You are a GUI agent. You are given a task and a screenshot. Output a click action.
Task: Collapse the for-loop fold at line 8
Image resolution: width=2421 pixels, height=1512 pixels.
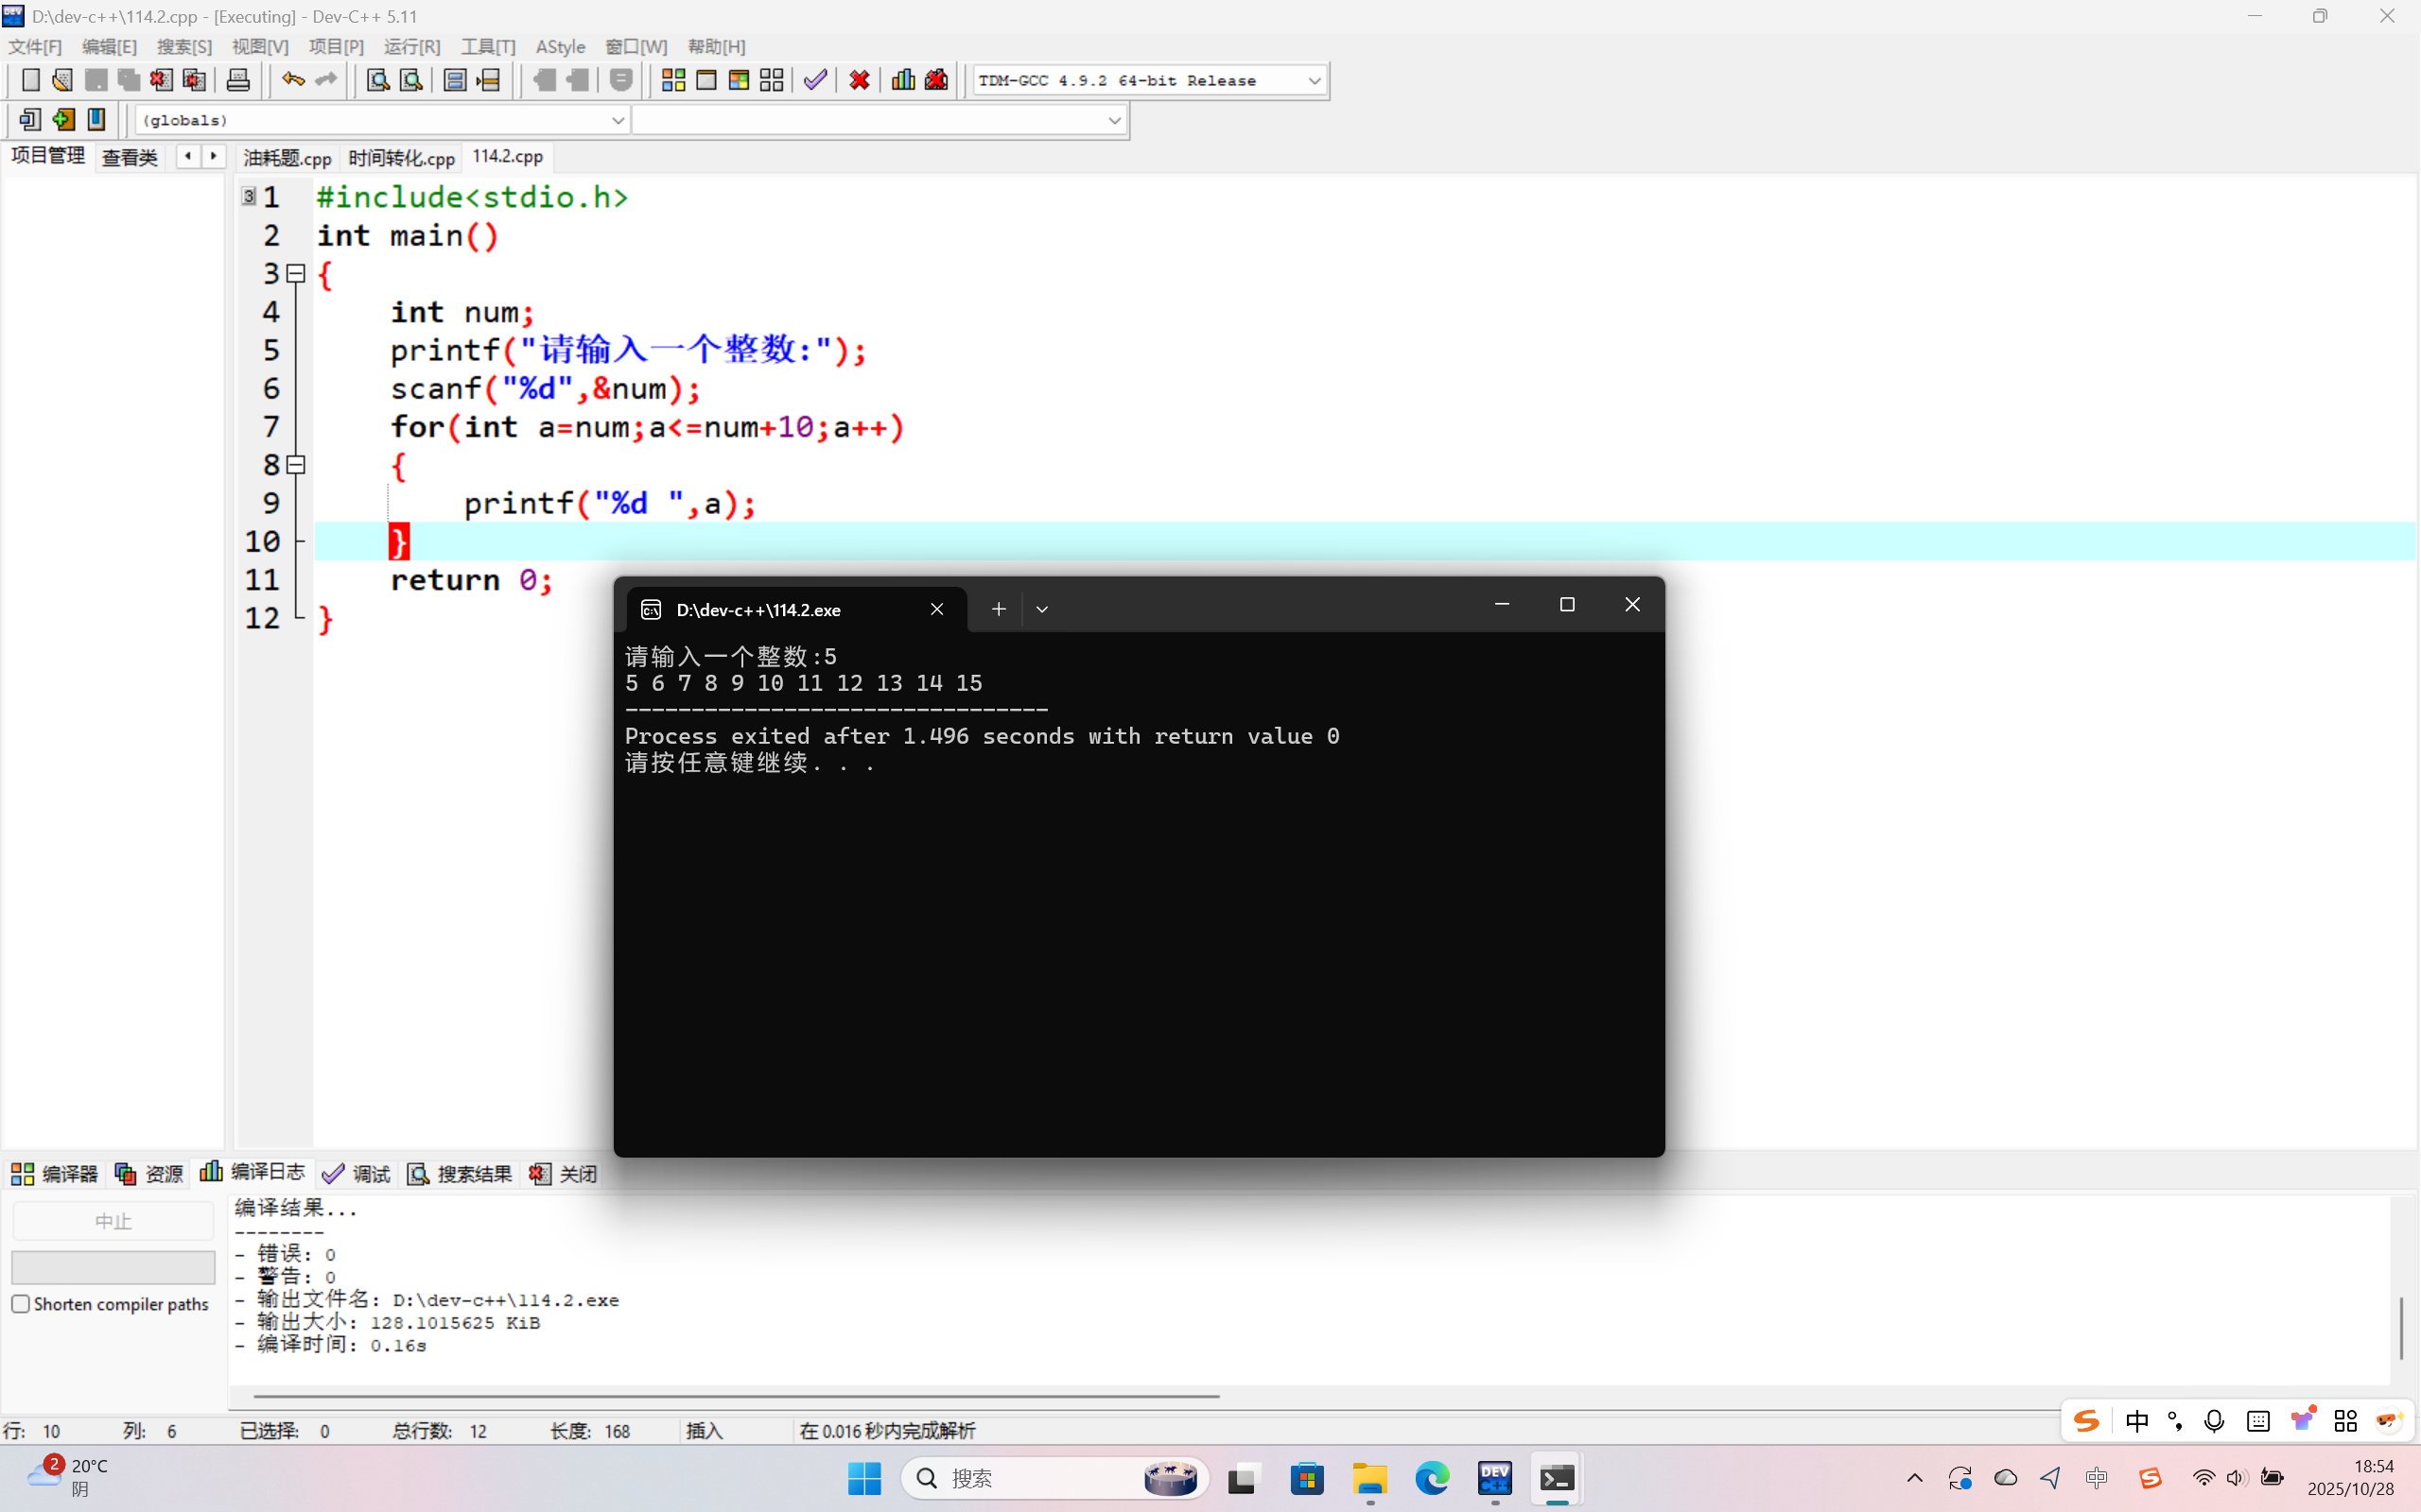295,465
